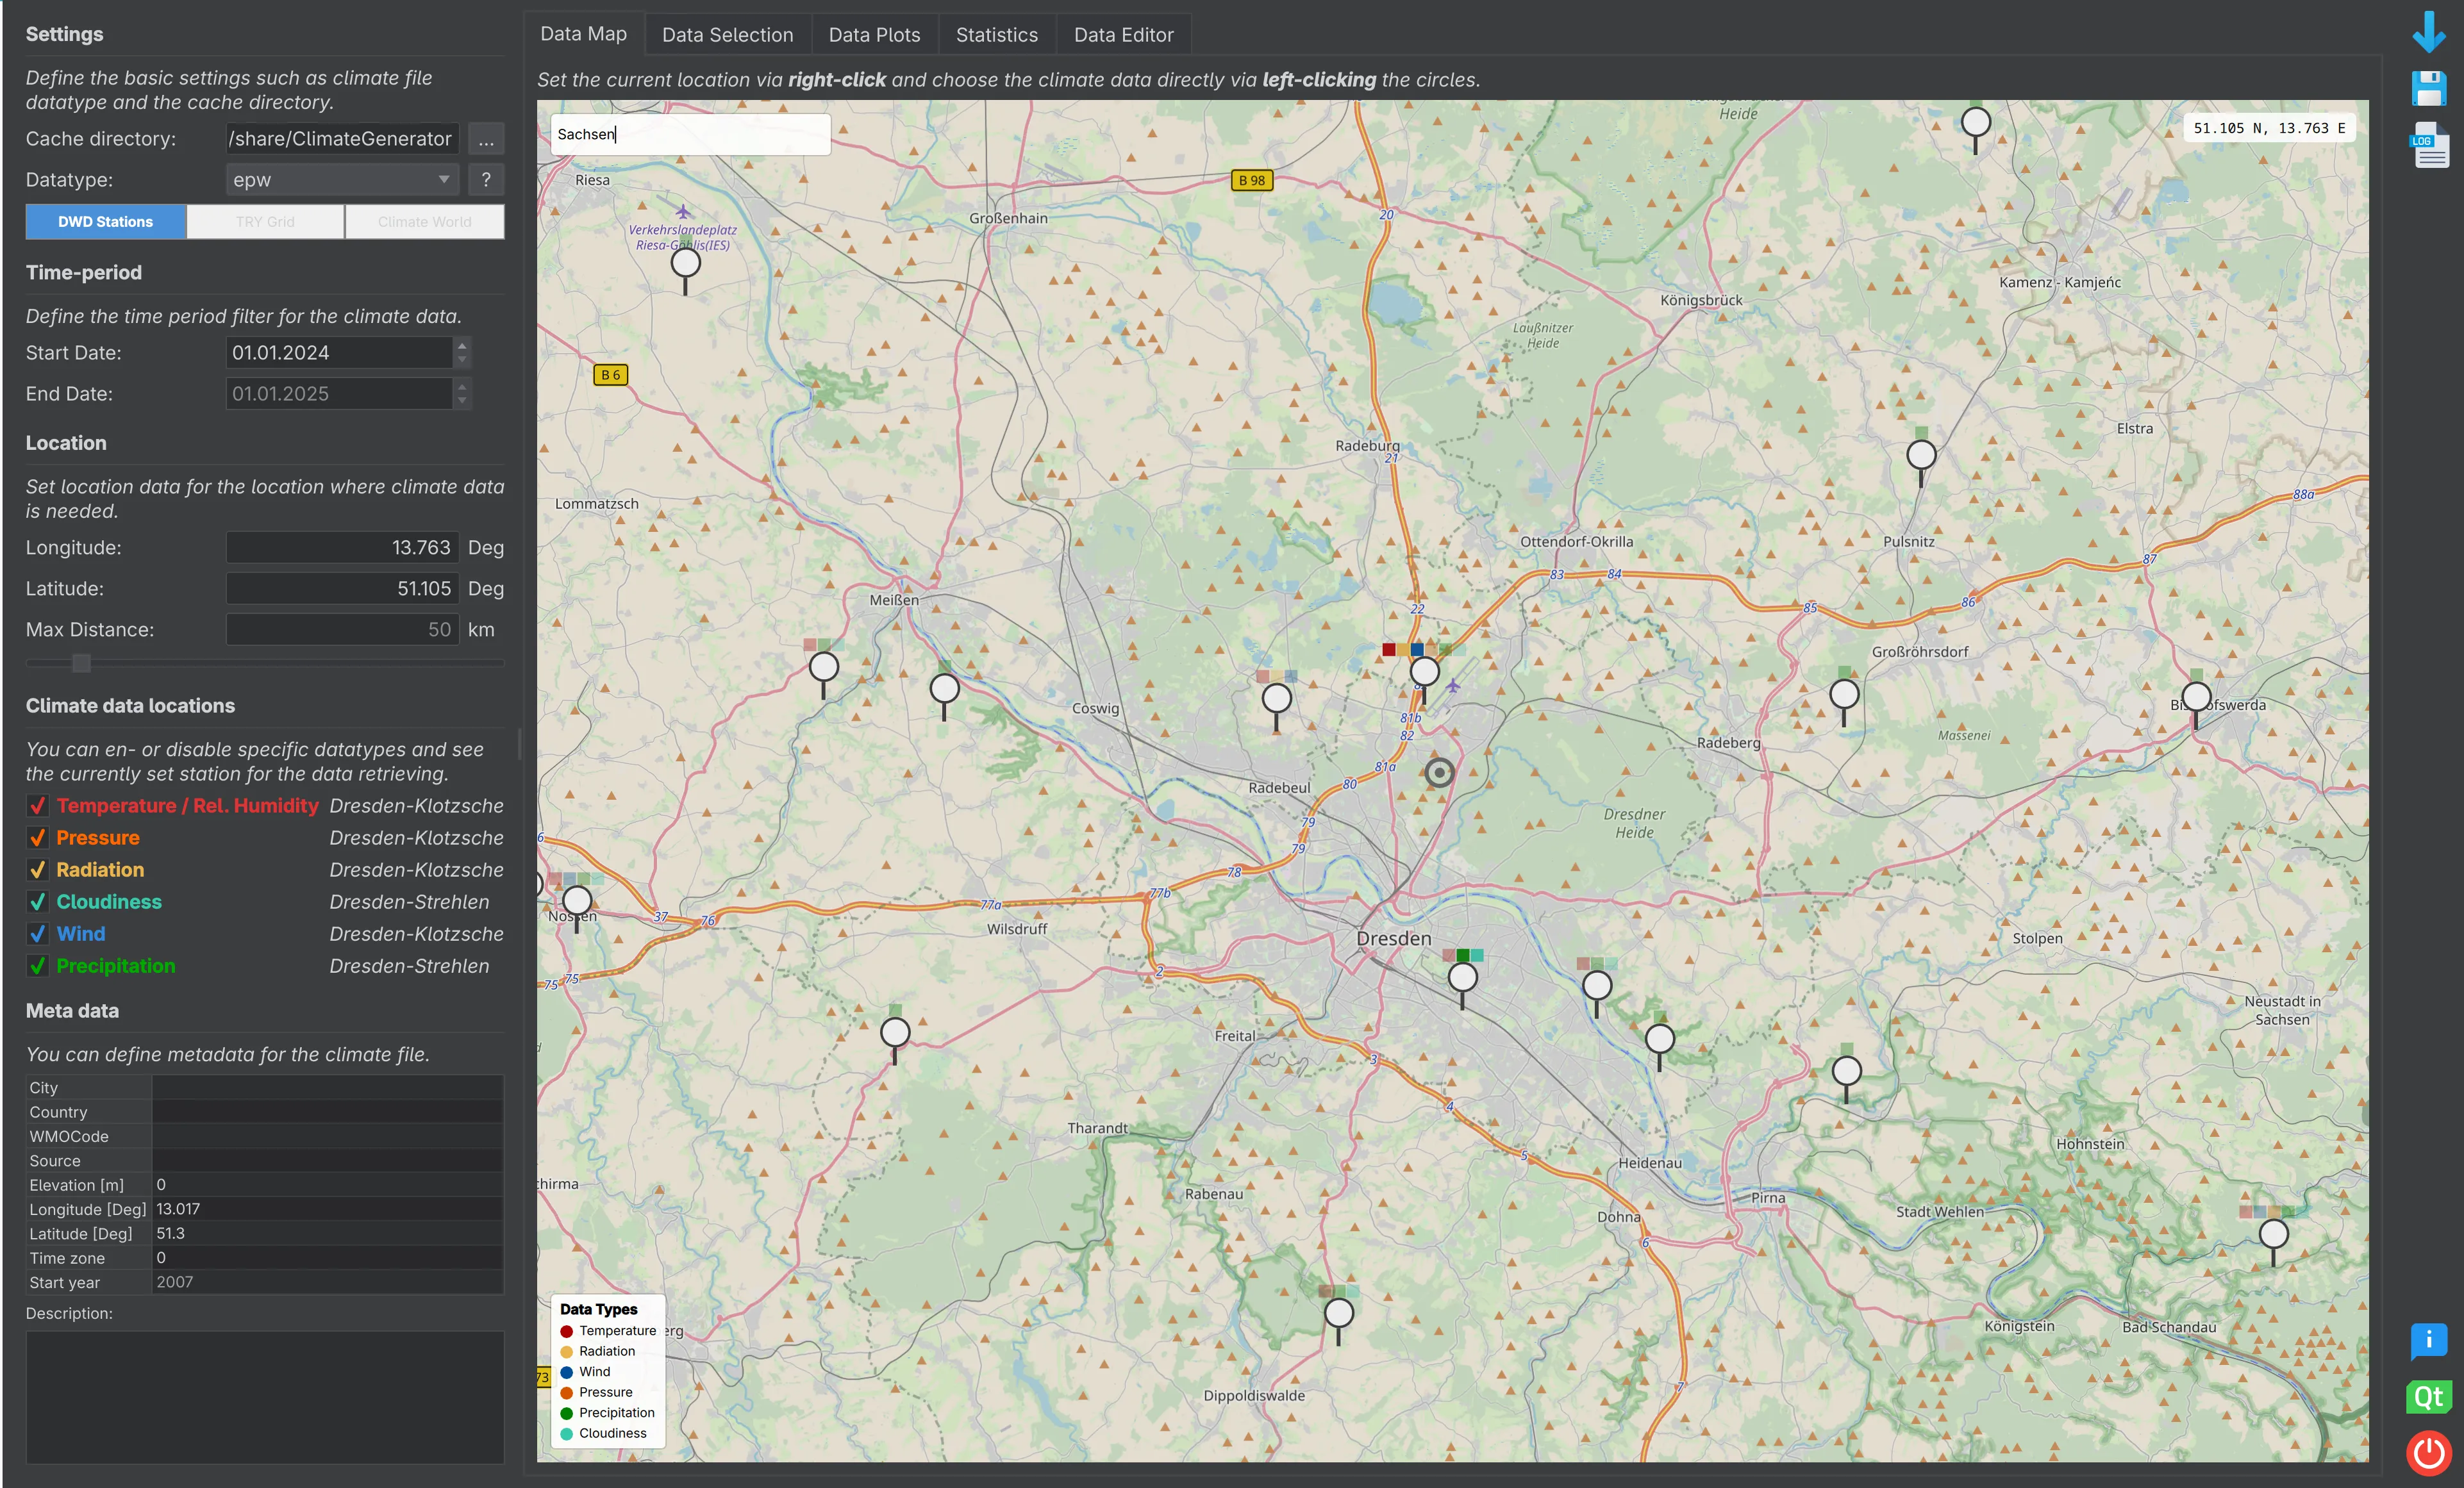Click the save floppy disk icon
This screenshot has height=1488, width=2464.
(2428, 88)
